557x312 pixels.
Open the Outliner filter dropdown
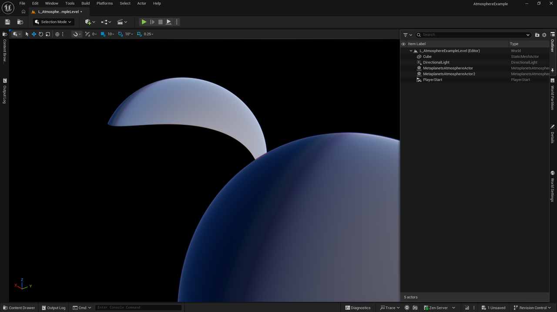click(x=408, y=35)
